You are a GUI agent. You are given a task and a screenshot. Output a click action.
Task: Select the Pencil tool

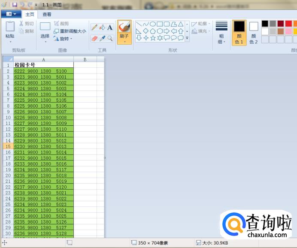(94, 27)
